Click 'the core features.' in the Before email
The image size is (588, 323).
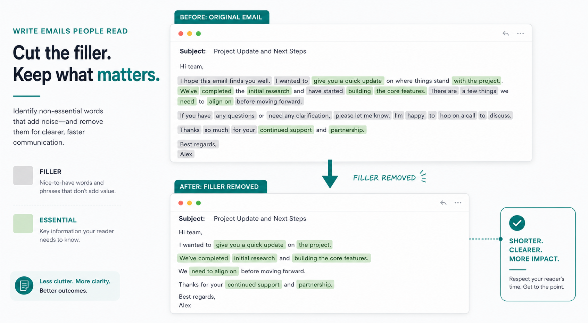tap(400, 91)
